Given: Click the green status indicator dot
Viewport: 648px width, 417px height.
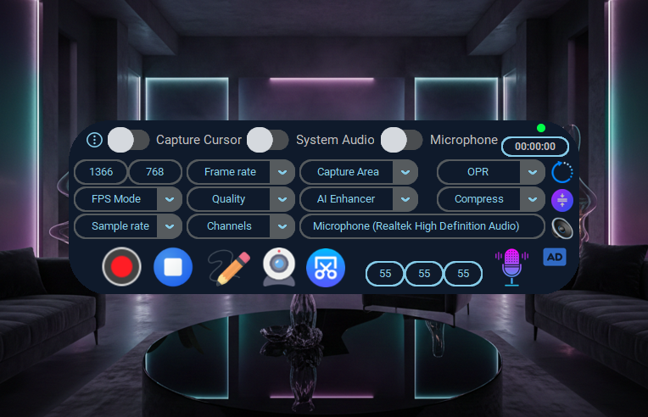Looking at the screenshot, I should click(541, 128).
